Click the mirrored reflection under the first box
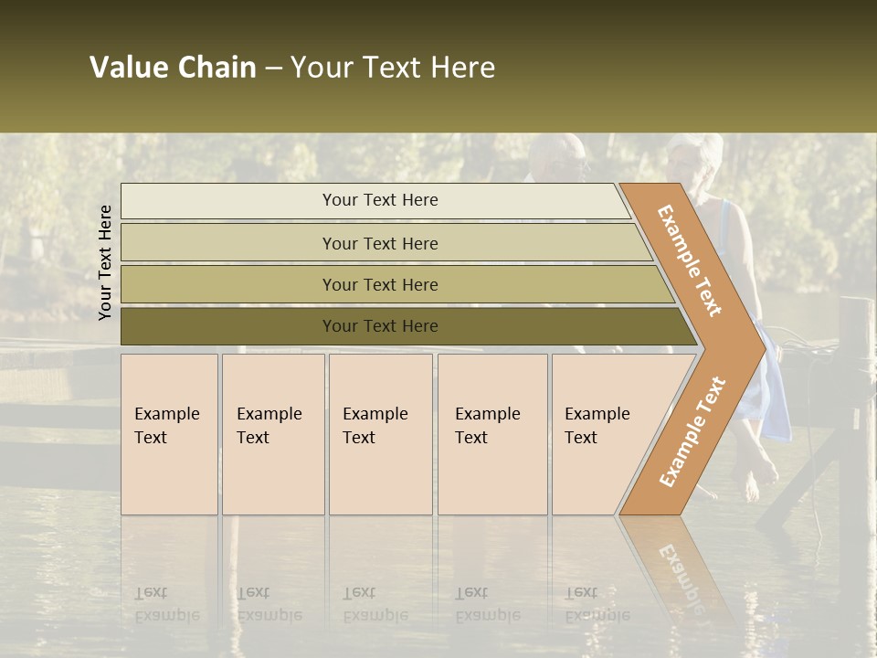This screenshot has height=658, width=877. 169,585
